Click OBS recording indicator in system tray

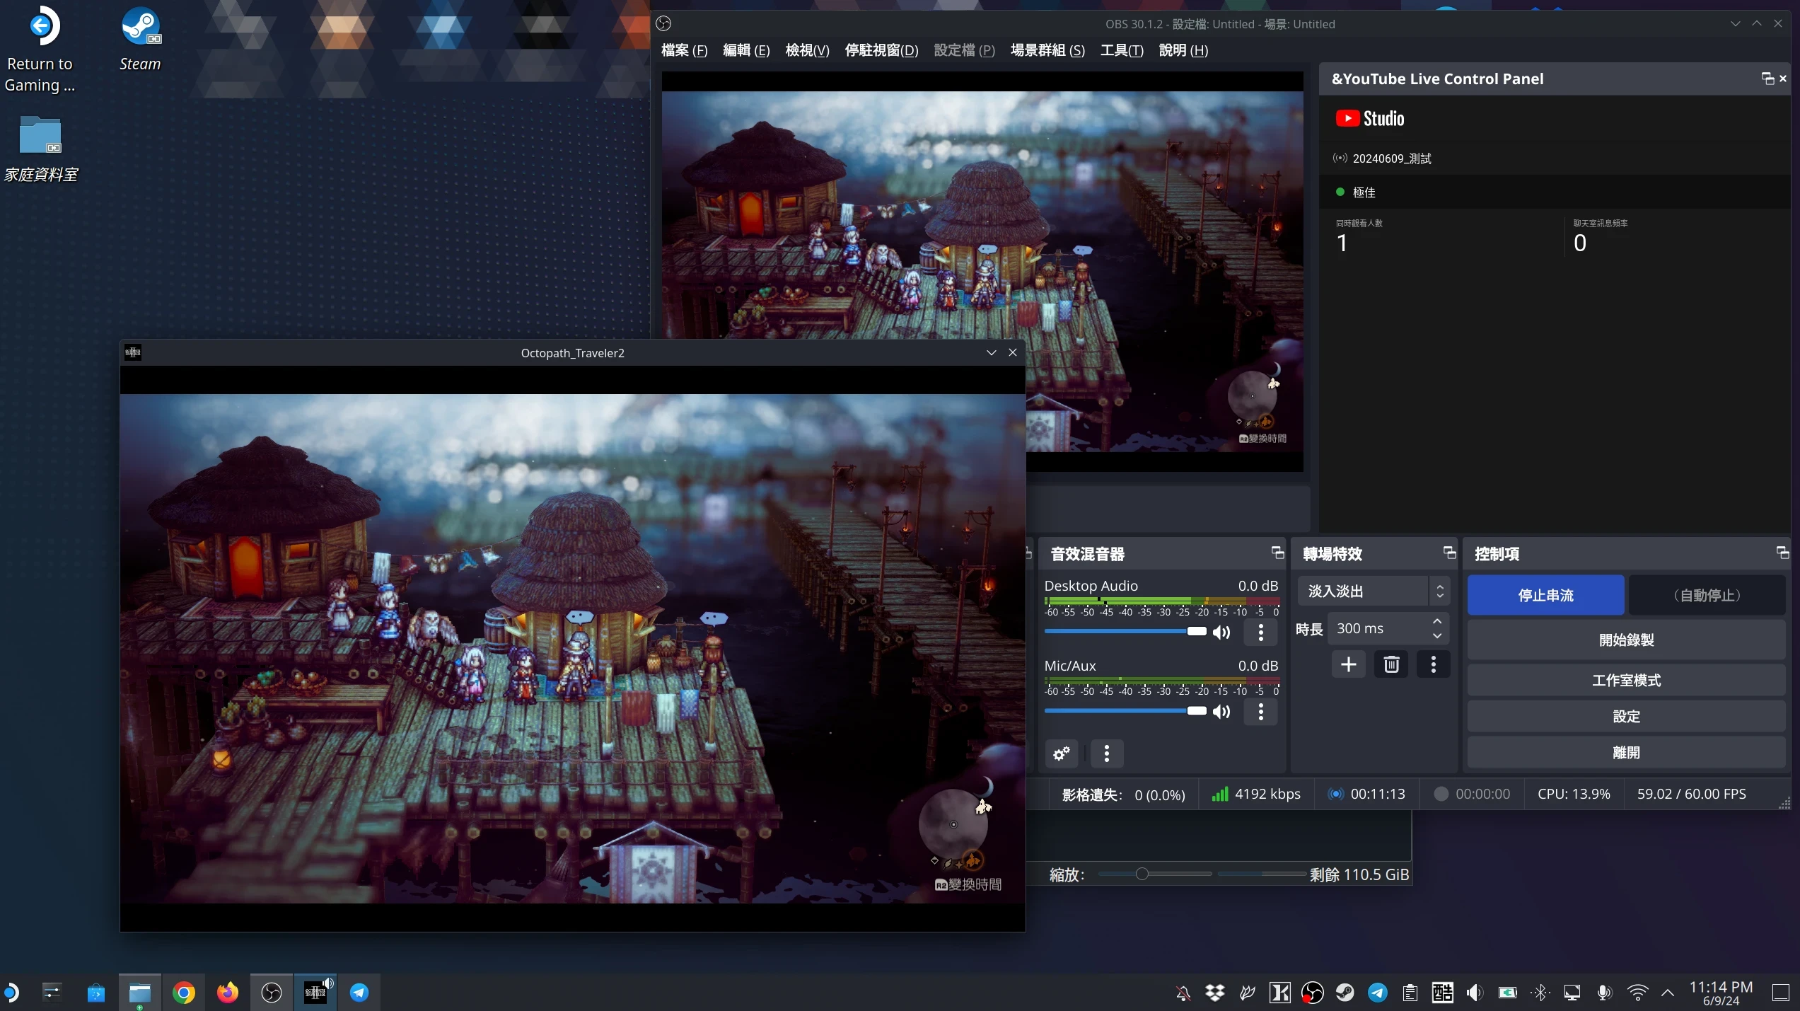[x=1313, y=993]
